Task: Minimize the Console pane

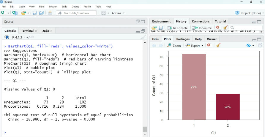Action: (138, 31)
